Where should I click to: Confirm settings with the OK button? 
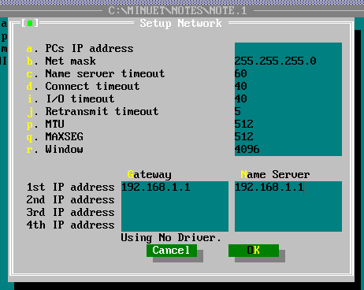pos(254,251)
